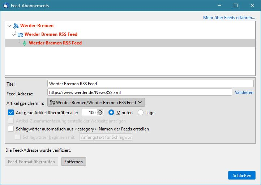Click the 100 interval number field
This screenshot has width=261, height=185.
pyautogui.click(x=89, y=112)
